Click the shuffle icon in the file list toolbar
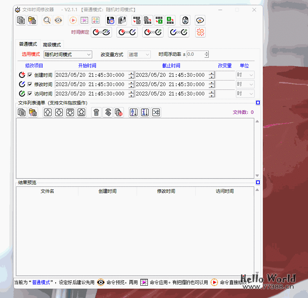 [156, 112]
